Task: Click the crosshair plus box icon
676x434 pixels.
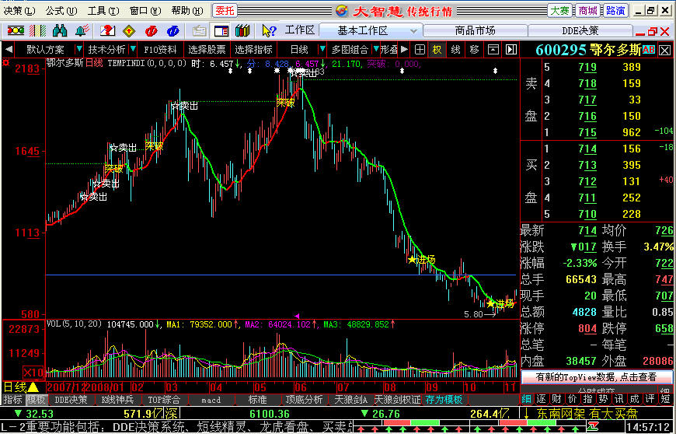Action: click(420, 50)
